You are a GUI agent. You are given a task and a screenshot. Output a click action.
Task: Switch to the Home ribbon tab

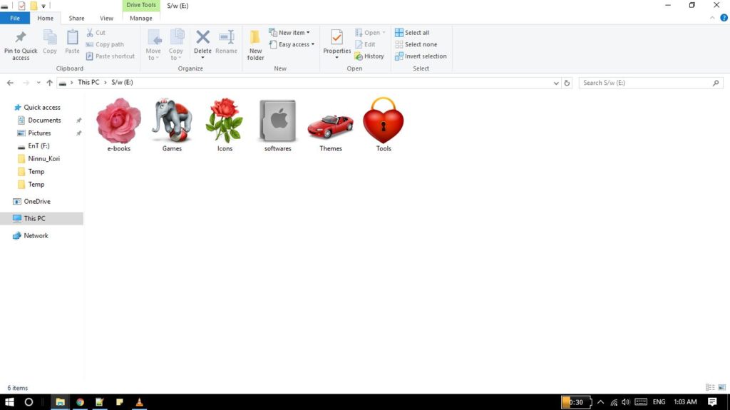(45, 18)
